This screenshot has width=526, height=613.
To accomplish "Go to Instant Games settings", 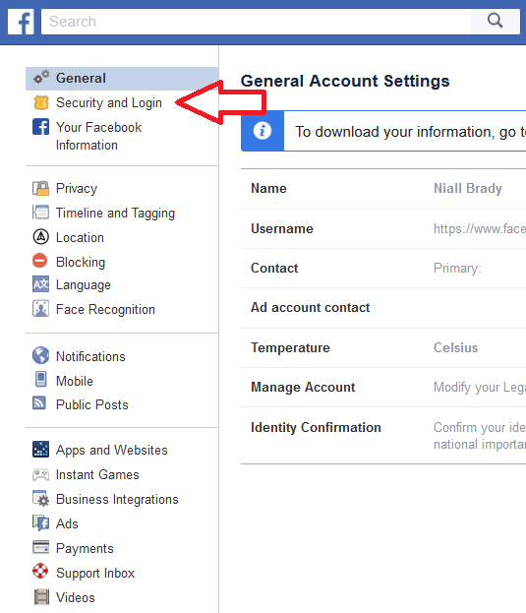I will [97, 475].
